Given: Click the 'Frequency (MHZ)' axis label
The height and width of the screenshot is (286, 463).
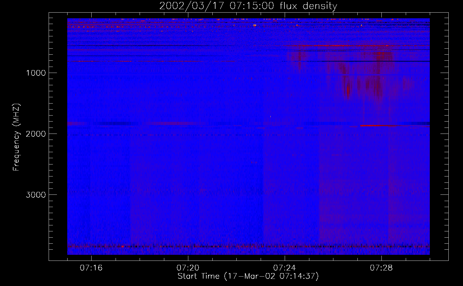Looking at the screenshot, I should pos(17,137).
